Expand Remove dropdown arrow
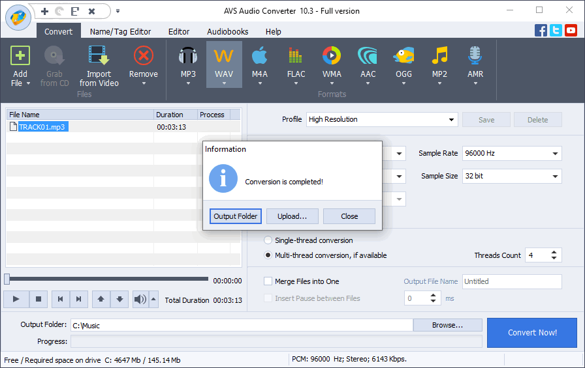 click(144, 84)
